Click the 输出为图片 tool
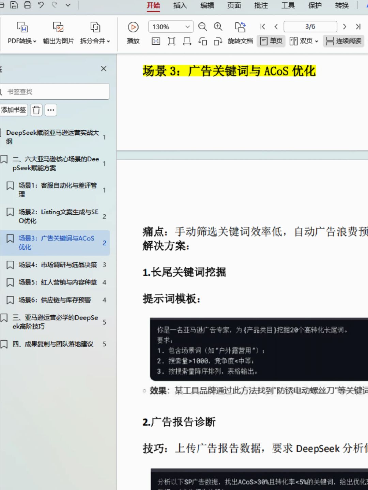 coord(58,33)
